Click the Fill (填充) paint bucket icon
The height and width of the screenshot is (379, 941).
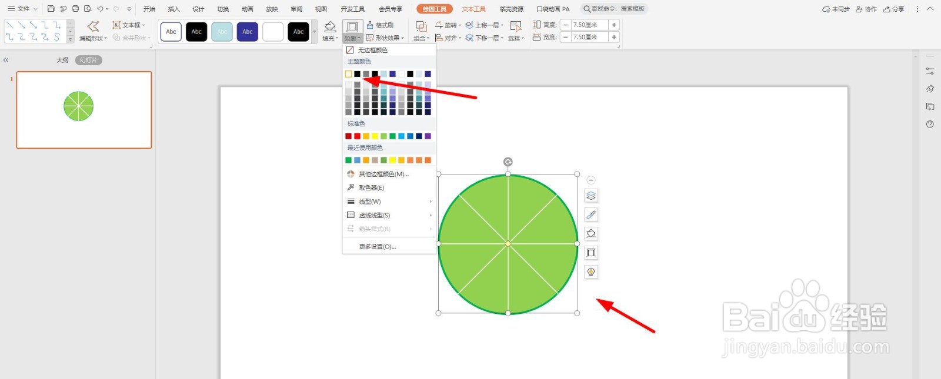pyautogui.click(x=330, y=26)
